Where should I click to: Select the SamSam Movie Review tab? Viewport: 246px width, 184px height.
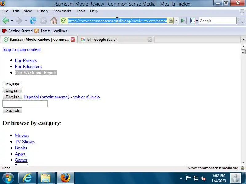pos(39,40)
